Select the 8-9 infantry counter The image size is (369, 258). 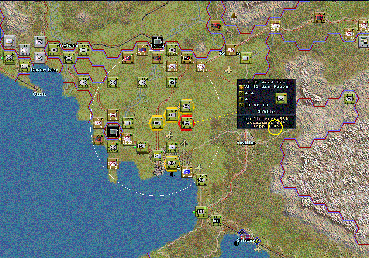click(98, 123)
